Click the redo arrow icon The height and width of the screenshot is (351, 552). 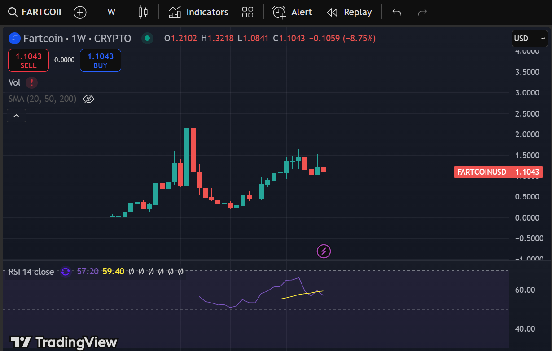click(x=422, y=12)
